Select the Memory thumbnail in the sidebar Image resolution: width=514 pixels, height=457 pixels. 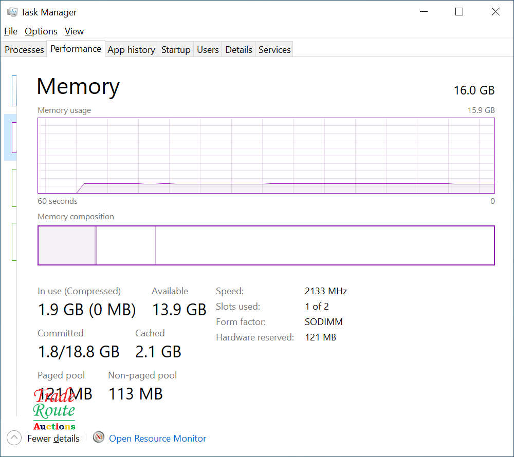pyautogui.click(x=14, y=138)
